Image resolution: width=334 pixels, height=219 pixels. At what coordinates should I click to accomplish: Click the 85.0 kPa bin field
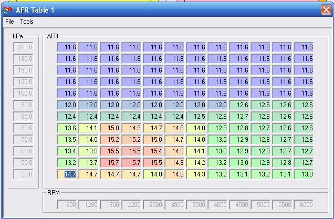(x=23, y=116)
